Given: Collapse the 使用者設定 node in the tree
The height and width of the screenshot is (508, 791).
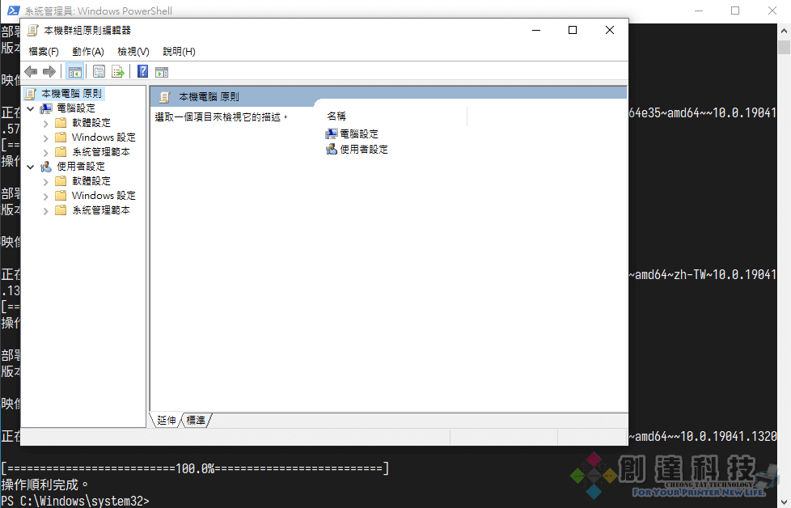Looking at the screenshot, I should (x=31, y=167).
